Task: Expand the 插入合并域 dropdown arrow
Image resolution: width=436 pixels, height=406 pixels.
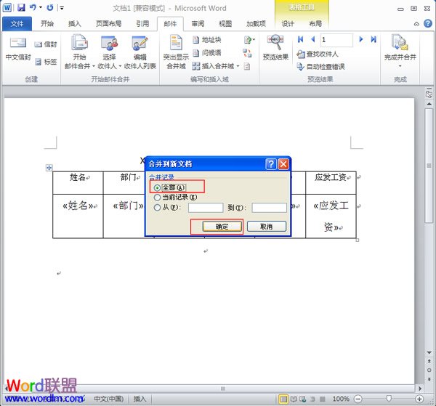Action: click(238, 66)
